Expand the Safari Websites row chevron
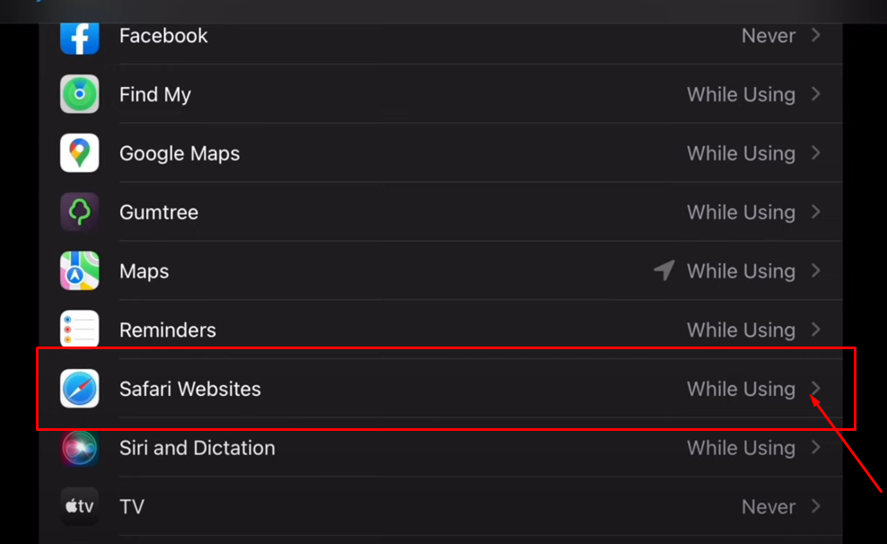Viewport: 887px width, 544px height. click(x=816, y=388)
